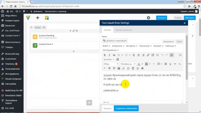This screenshot has width=201, height=113.
Task: Create a numbered list
Action: tap(126, 55)
